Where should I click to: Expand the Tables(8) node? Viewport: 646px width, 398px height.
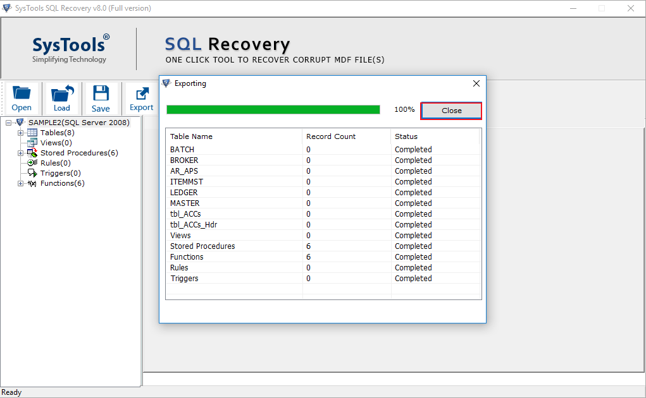tap(20, 133)
